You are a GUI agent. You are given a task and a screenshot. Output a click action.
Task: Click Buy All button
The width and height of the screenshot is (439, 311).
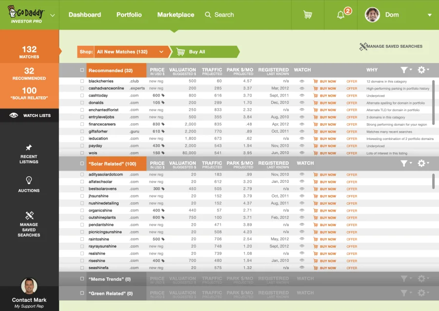204,52
